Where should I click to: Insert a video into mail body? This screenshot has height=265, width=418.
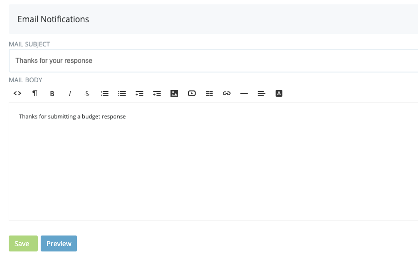tap(192, 93)
